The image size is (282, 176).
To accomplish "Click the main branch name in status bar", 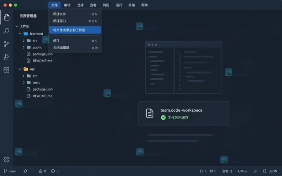I will point(13,171).
